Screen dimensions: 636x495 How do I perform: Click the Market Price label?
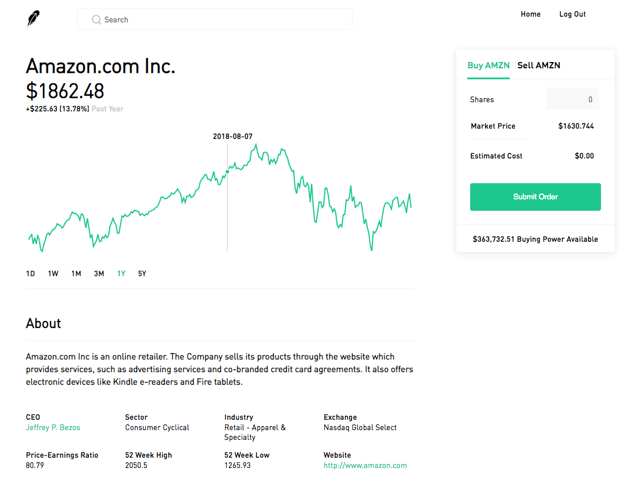click(493, 126)
